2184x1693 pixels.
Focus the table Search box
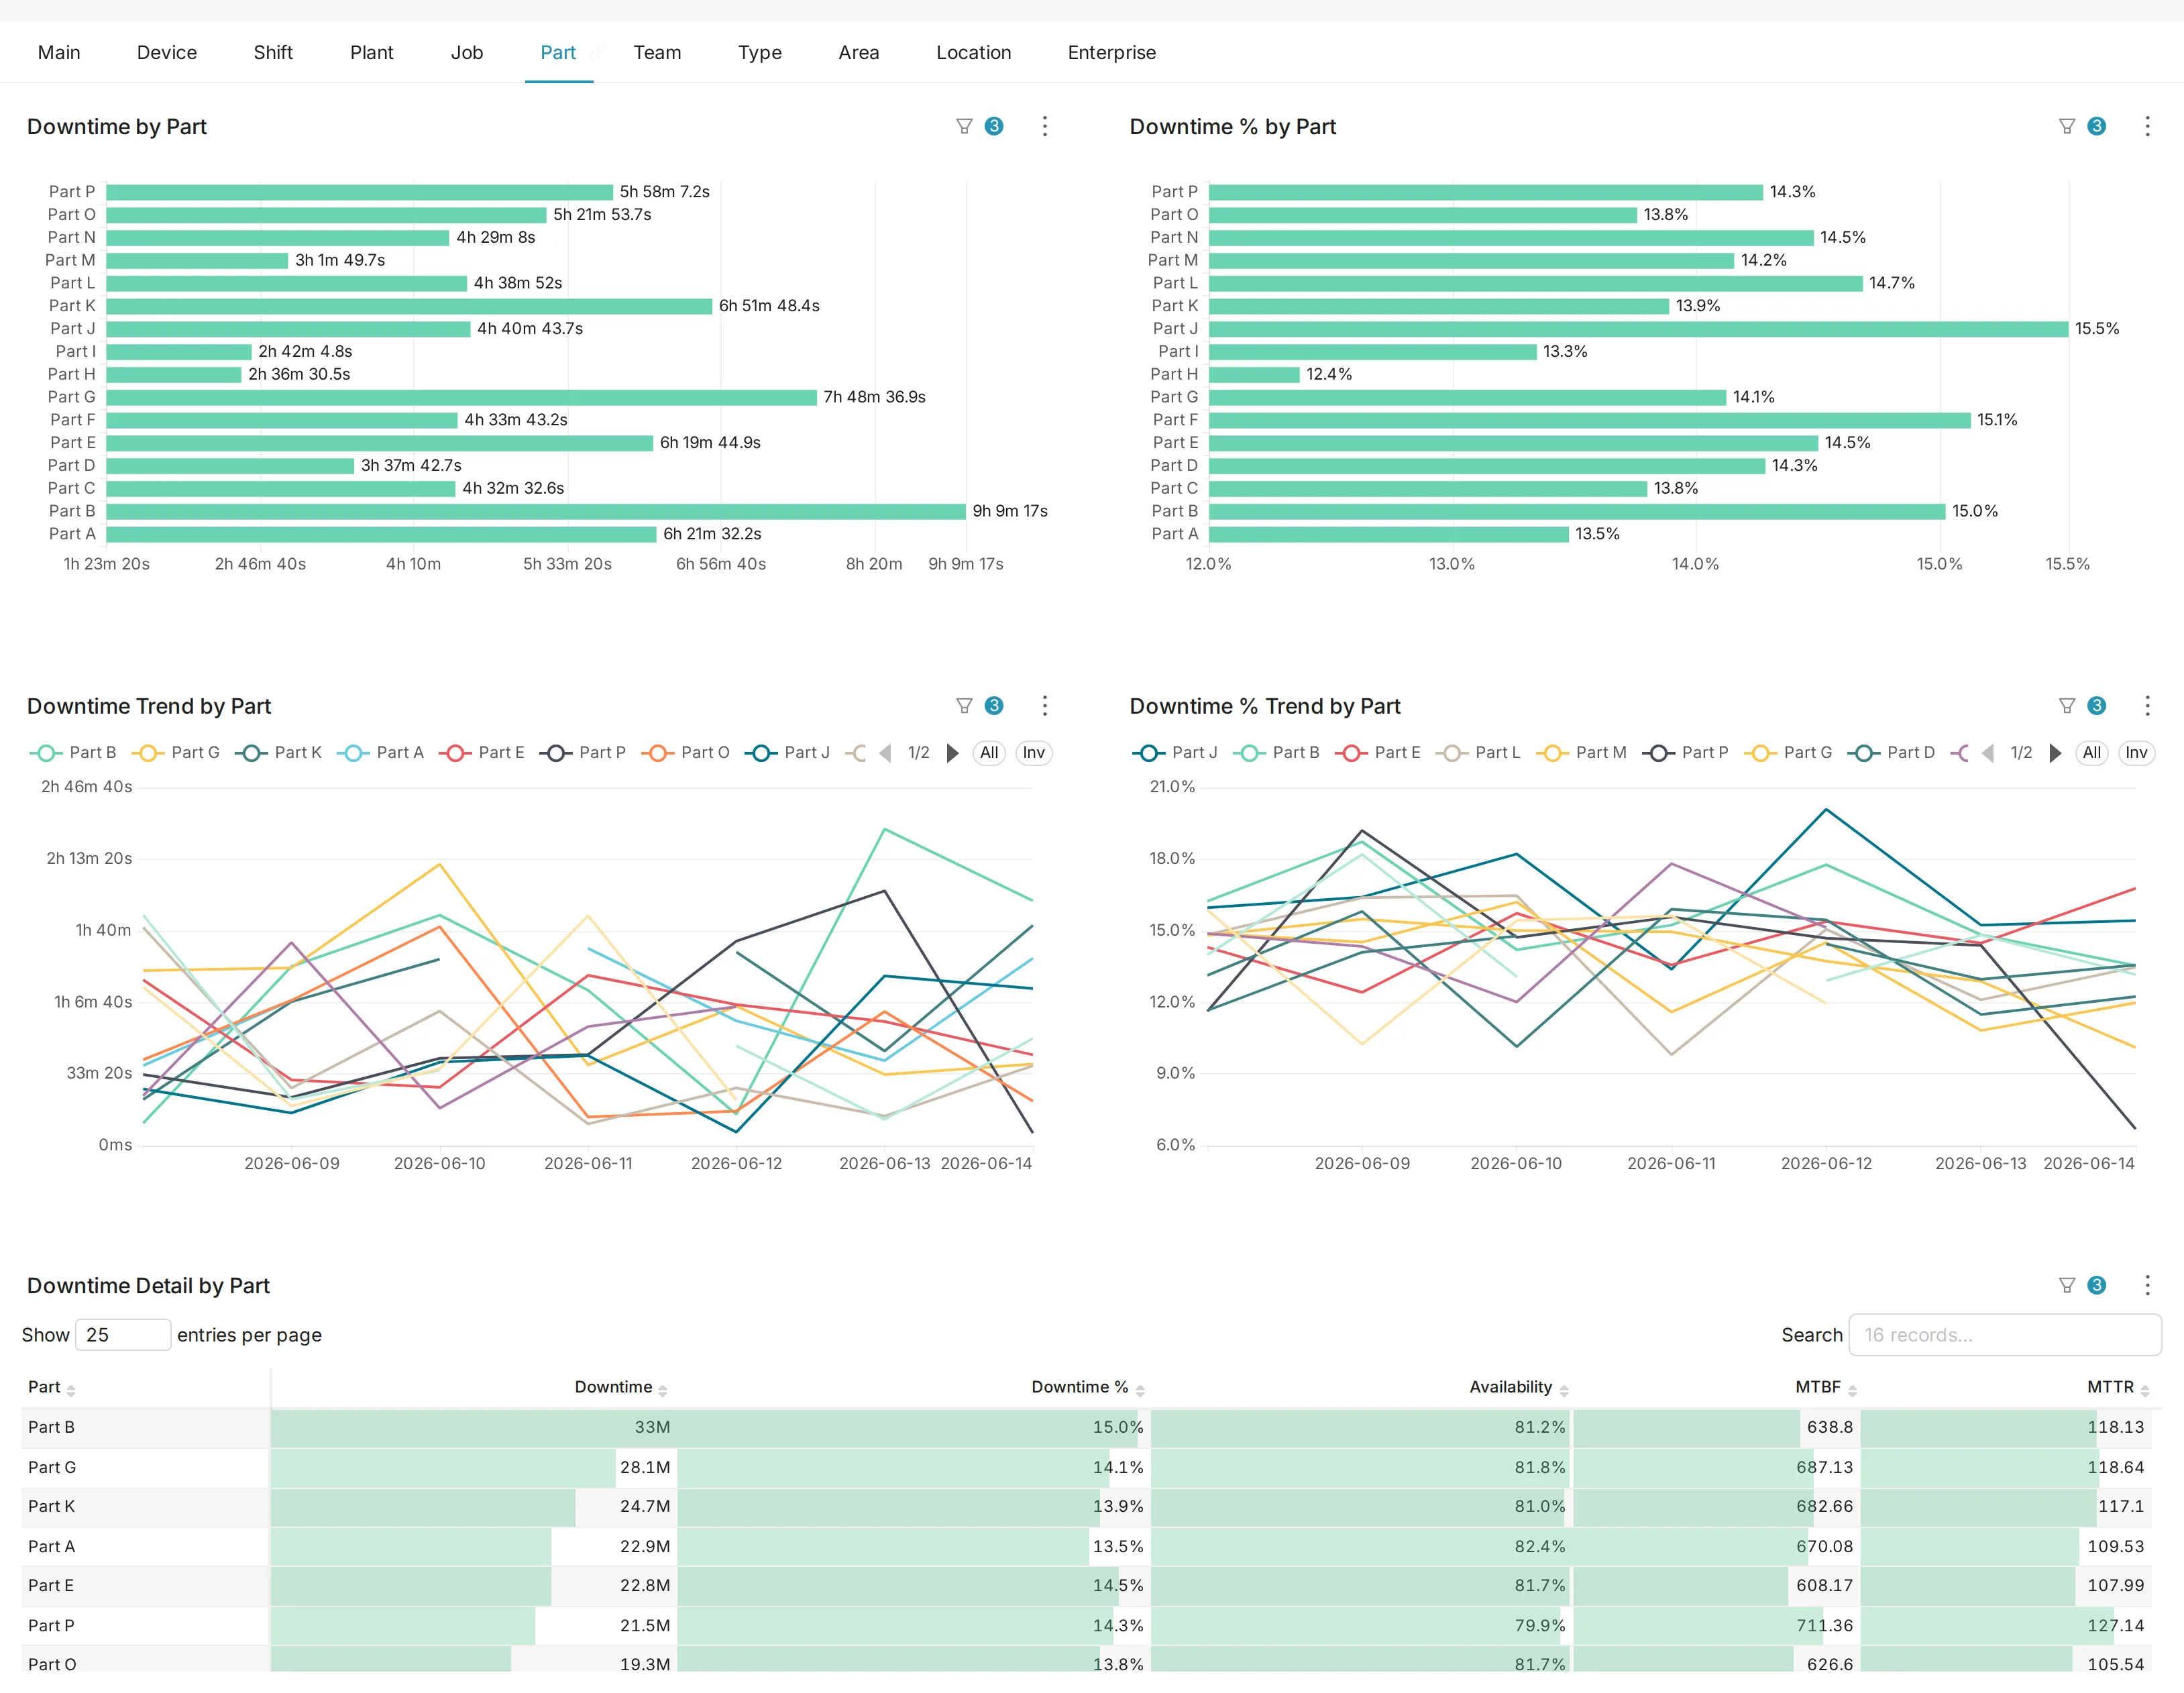(2005, 1335)
